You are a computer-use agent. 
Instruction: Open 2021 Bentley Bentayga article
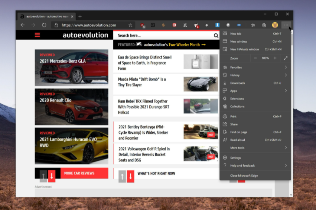pyautogui.click(x=143, y=133)
